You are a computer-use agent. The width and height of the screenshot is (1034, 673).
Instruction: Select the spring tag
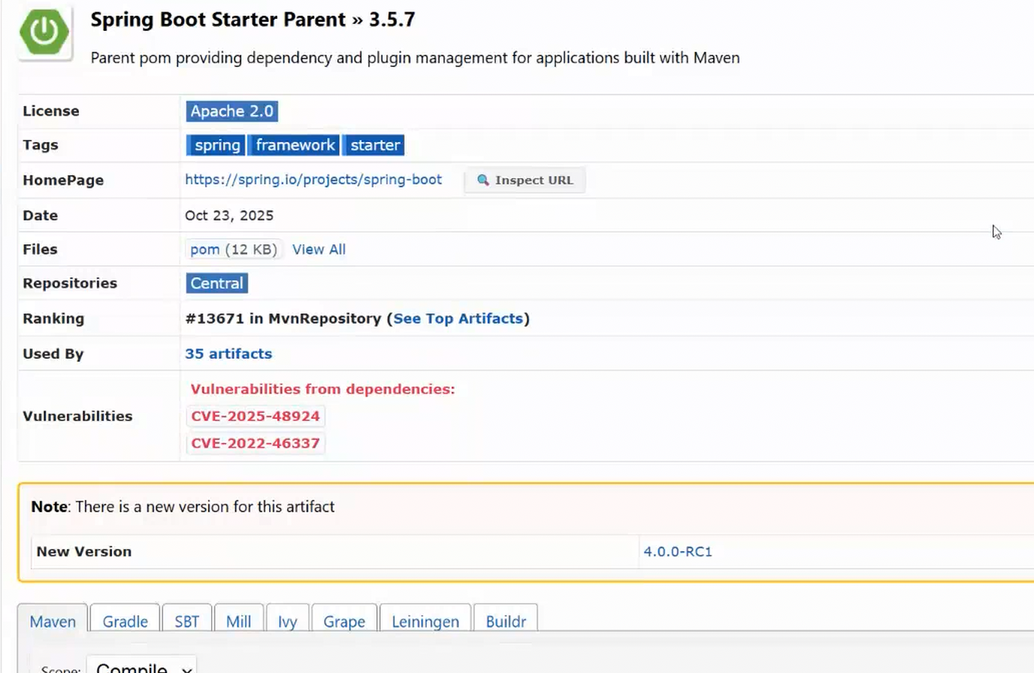[216, 145]
